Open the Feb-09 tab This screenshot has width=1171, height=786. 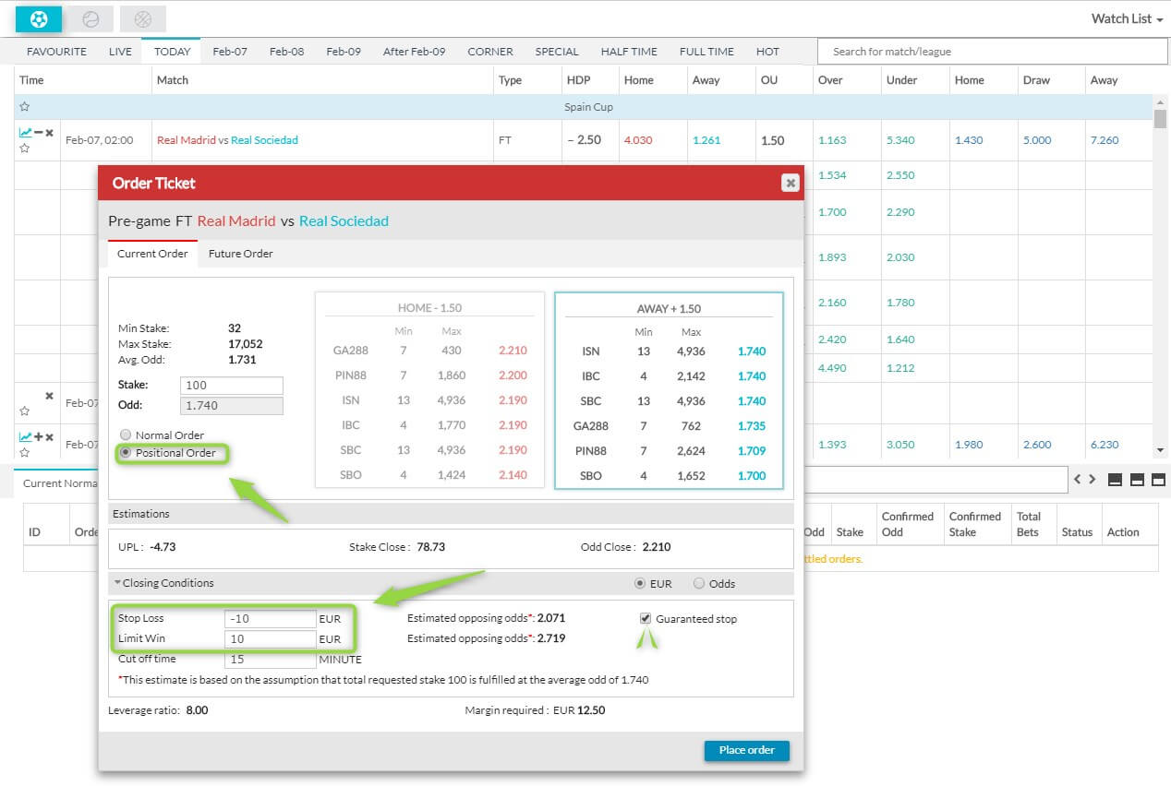[344, 52]
